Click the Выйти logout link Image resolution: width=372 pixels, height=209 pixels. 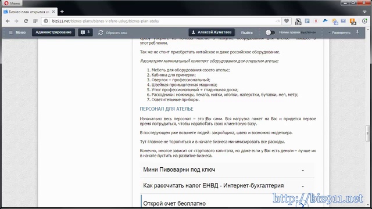246,33
